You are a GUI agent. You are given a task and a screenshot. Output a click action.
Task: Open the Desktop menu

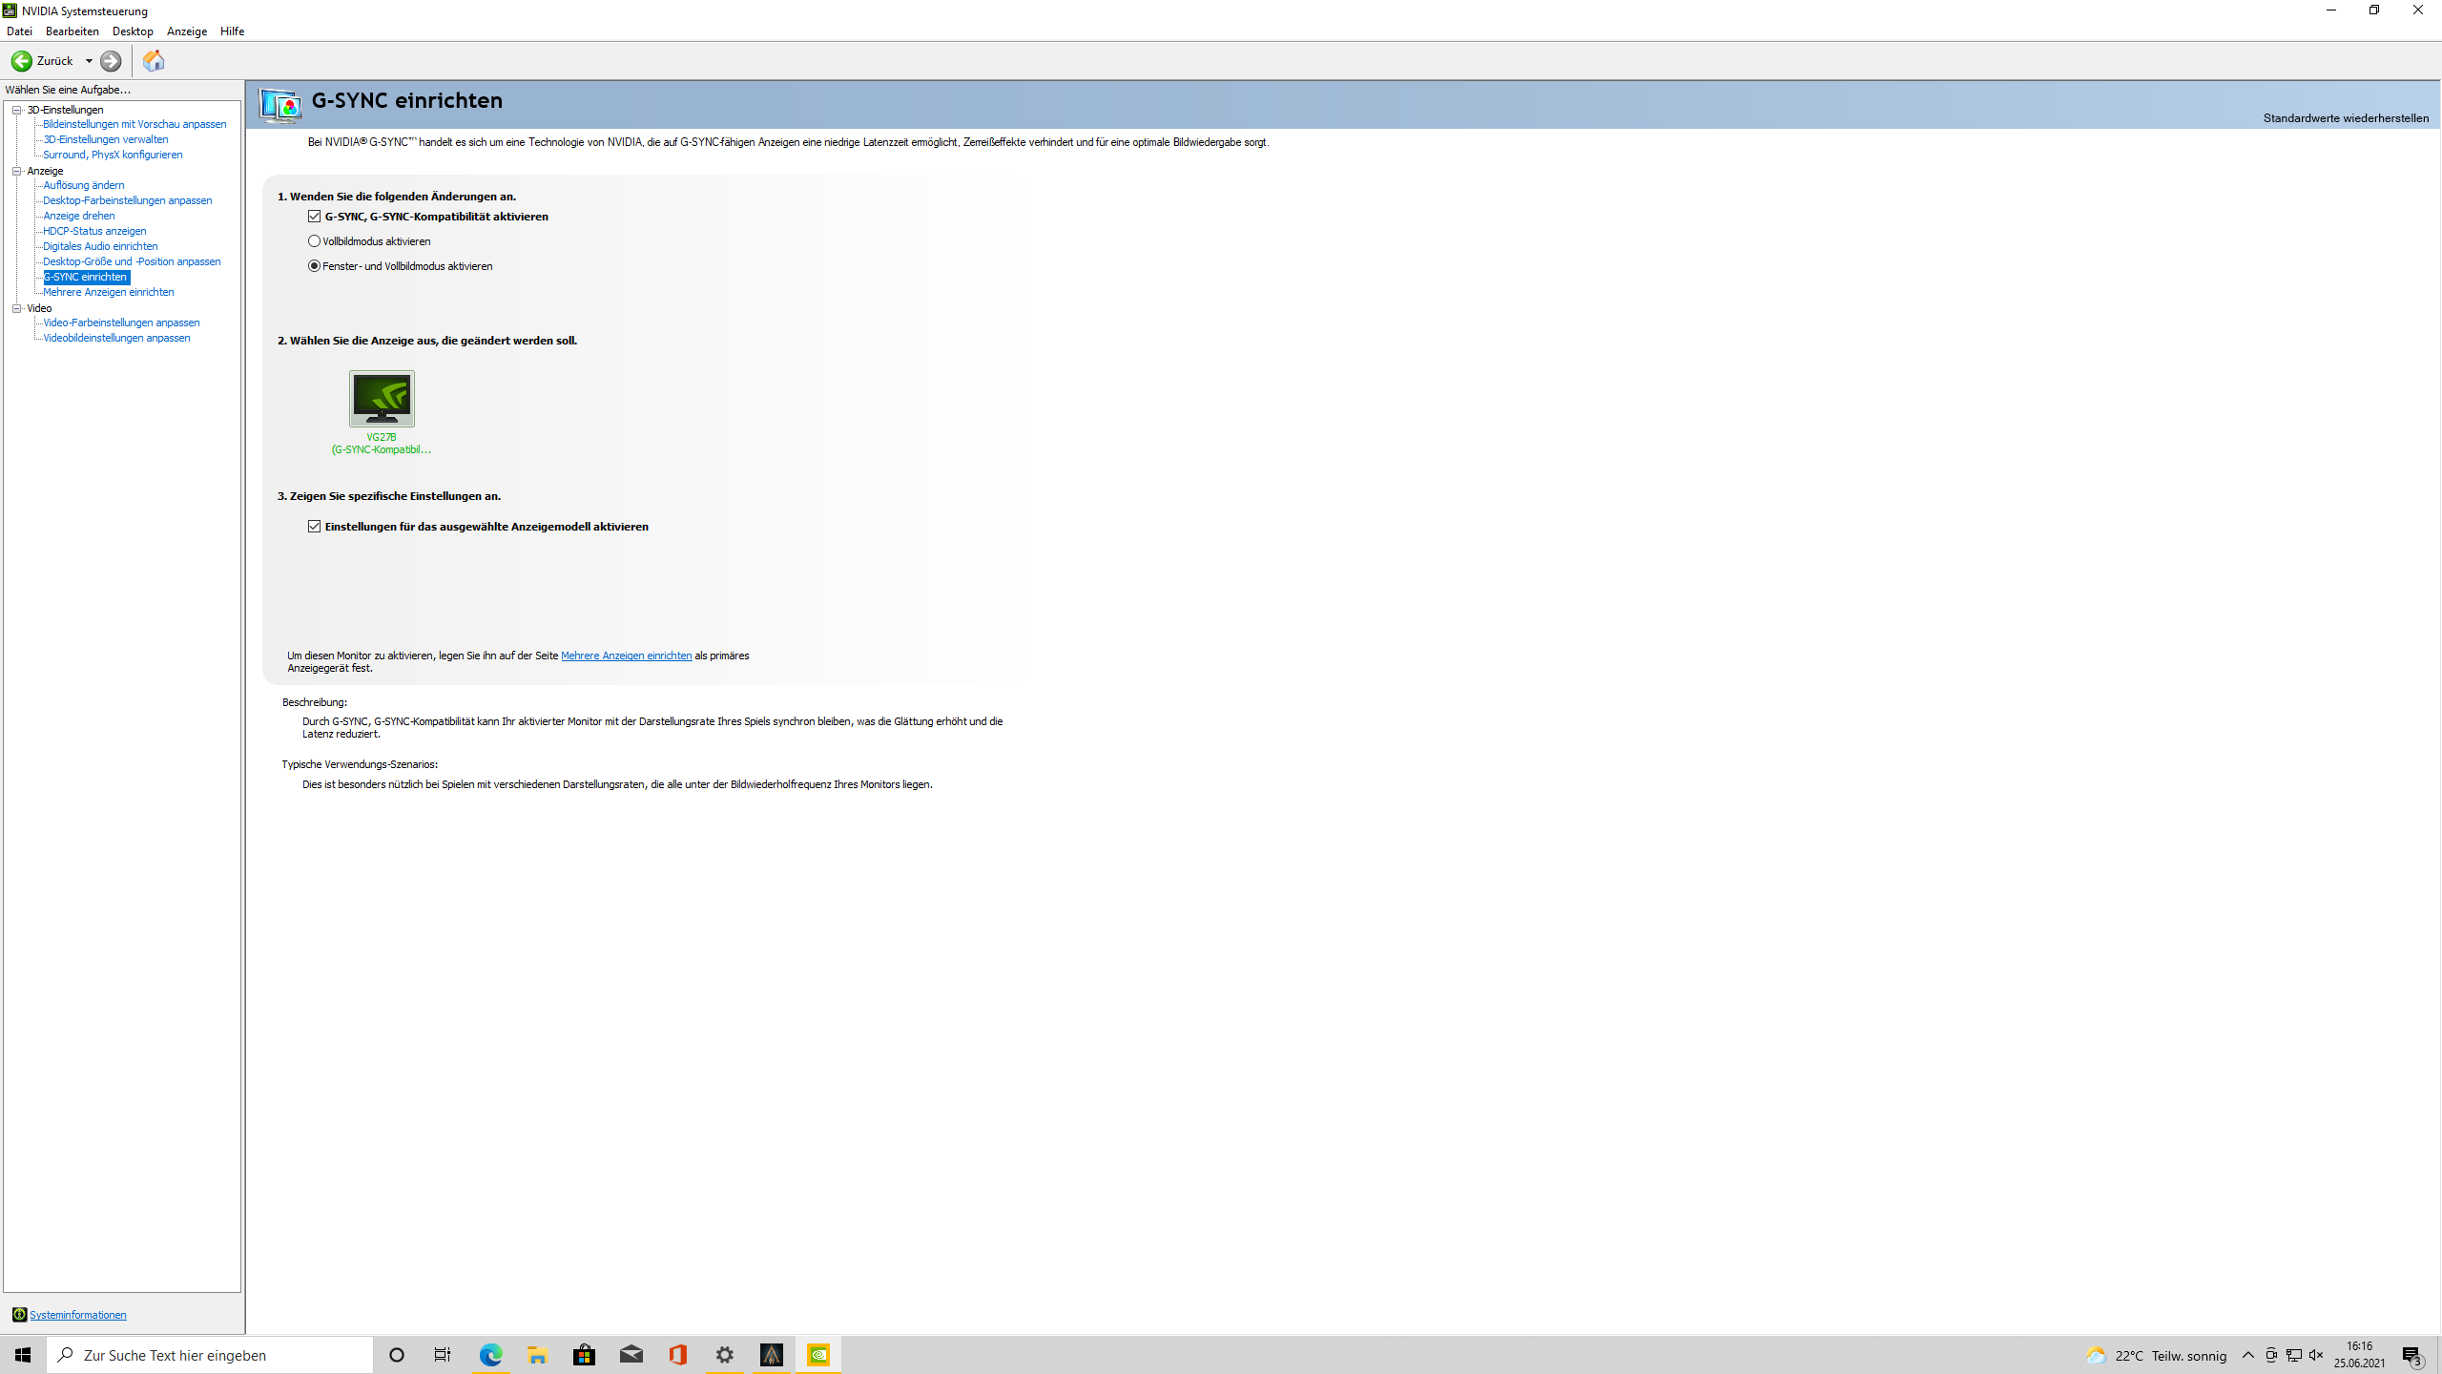point(133,31)
